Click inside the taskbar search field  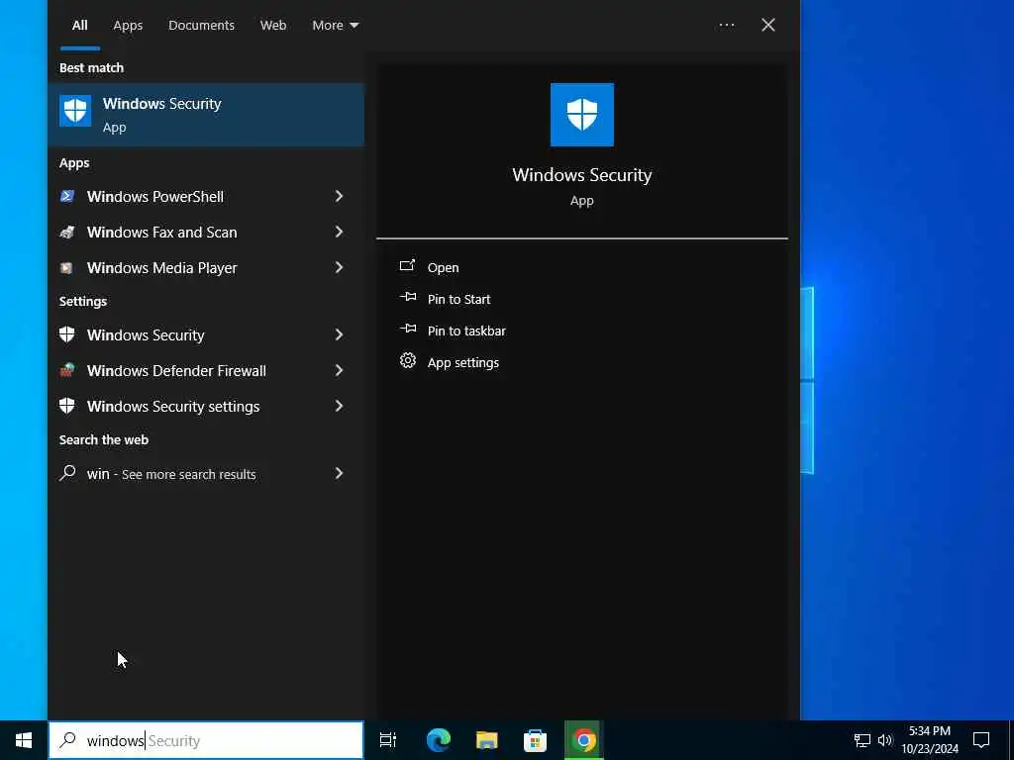[206, 740]
